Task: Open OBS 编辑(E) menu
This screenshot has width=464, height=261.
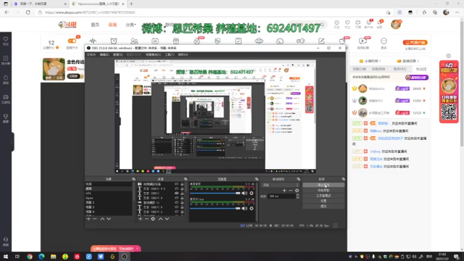Action: pyautogui.click(x=104, y=55)
